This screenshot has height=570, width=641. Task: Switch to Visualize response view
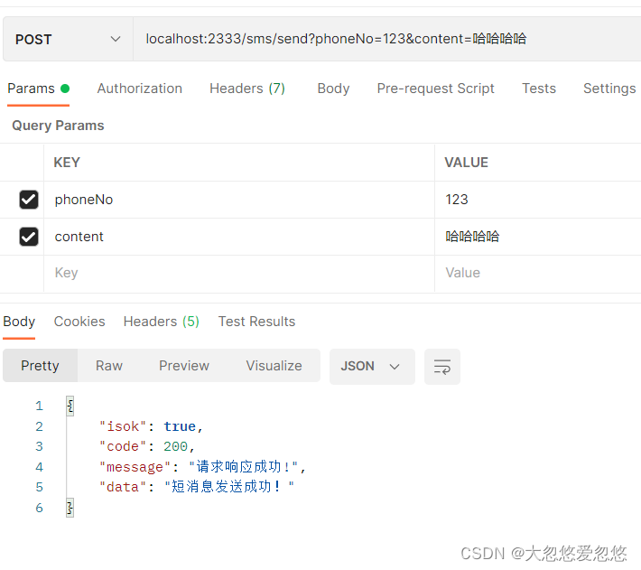point(274,366)
